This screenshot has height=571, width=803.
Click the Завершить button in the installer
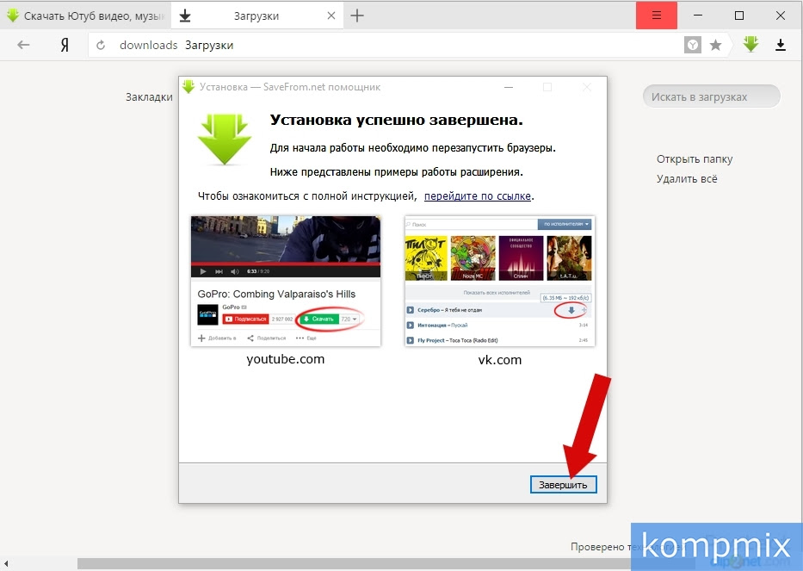pyautogui.click(x=564, y=484)
